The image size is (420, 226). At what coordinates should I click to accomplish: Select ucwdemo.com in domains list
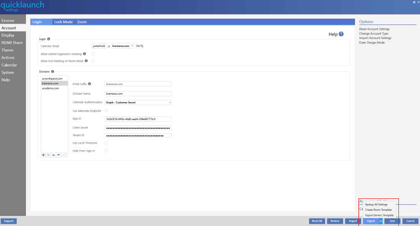[54, 88]
